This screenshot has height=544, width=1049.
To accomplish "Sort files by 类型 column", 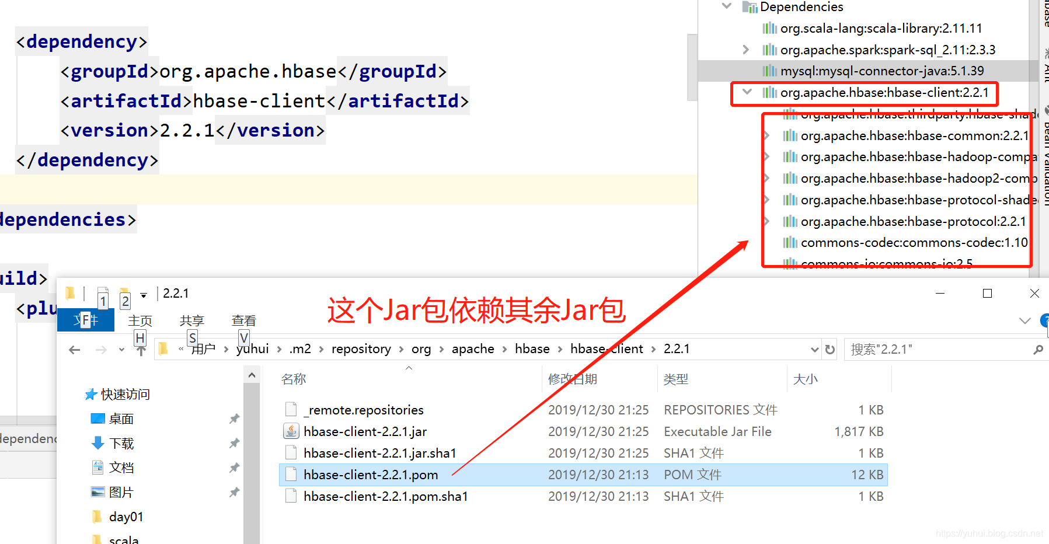I will click(676, 379).
